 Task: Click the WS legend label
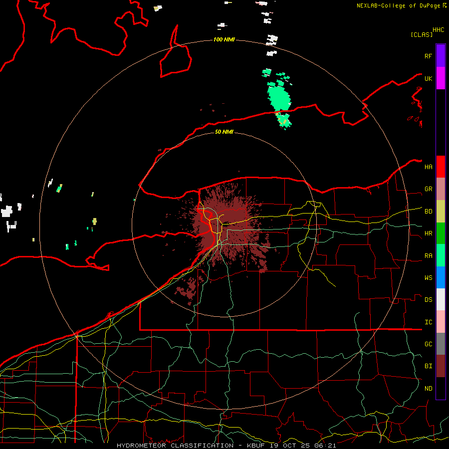pyautogui.click(x=428, y=278)
